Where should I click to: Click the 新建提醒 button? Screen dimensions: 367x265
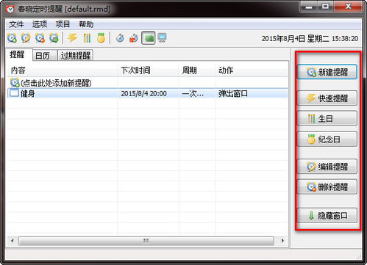(327, 72)
